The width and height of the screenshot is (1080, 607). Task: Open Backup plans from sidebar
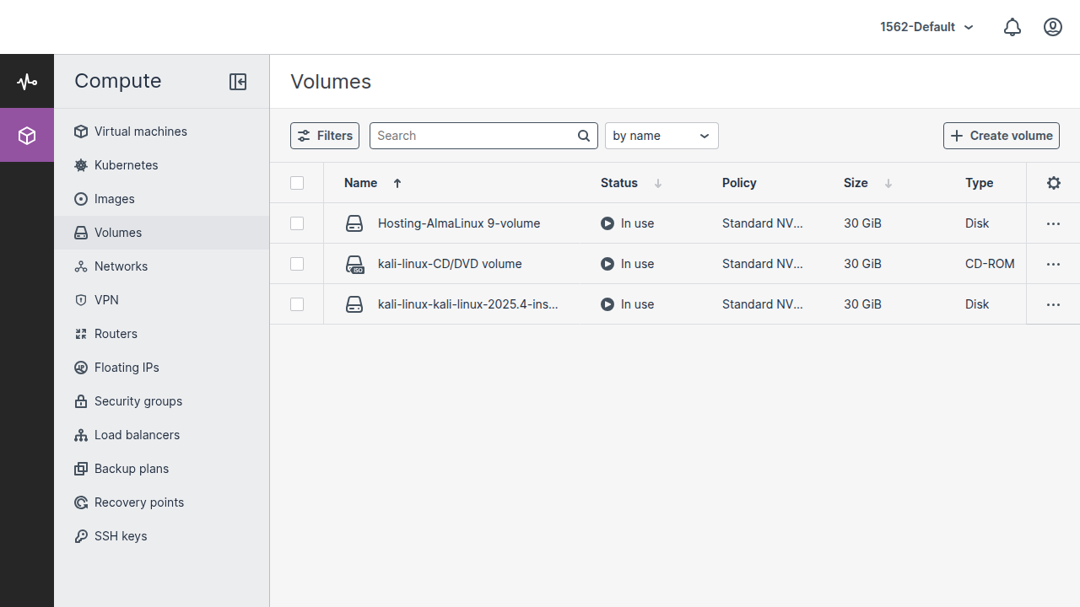162,469
